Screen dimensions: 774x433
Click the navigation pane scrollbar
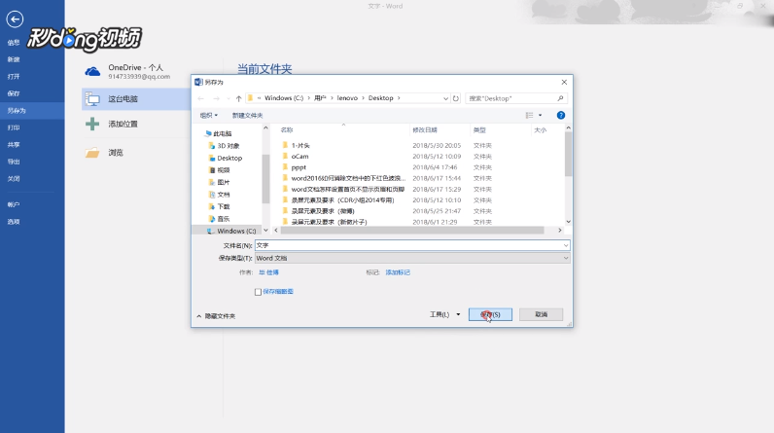265,178
